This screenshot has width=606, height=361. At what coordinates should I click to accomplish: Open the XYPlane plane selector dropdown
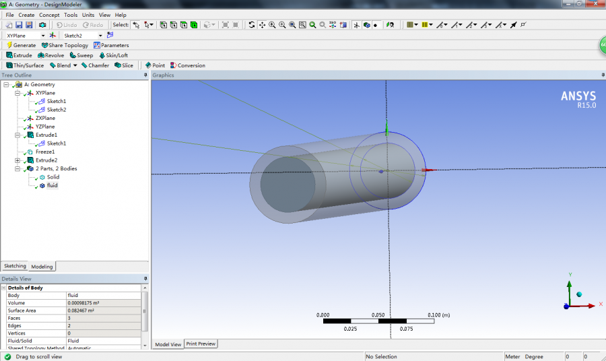click(x=43, y=35)
